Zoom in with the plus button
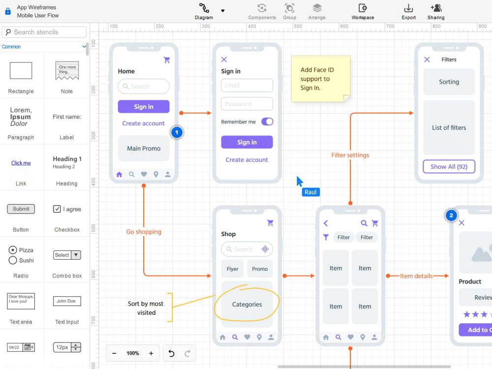Image resolution: width=492 pixels, height=369 pixels. click(x=151, y=353)
